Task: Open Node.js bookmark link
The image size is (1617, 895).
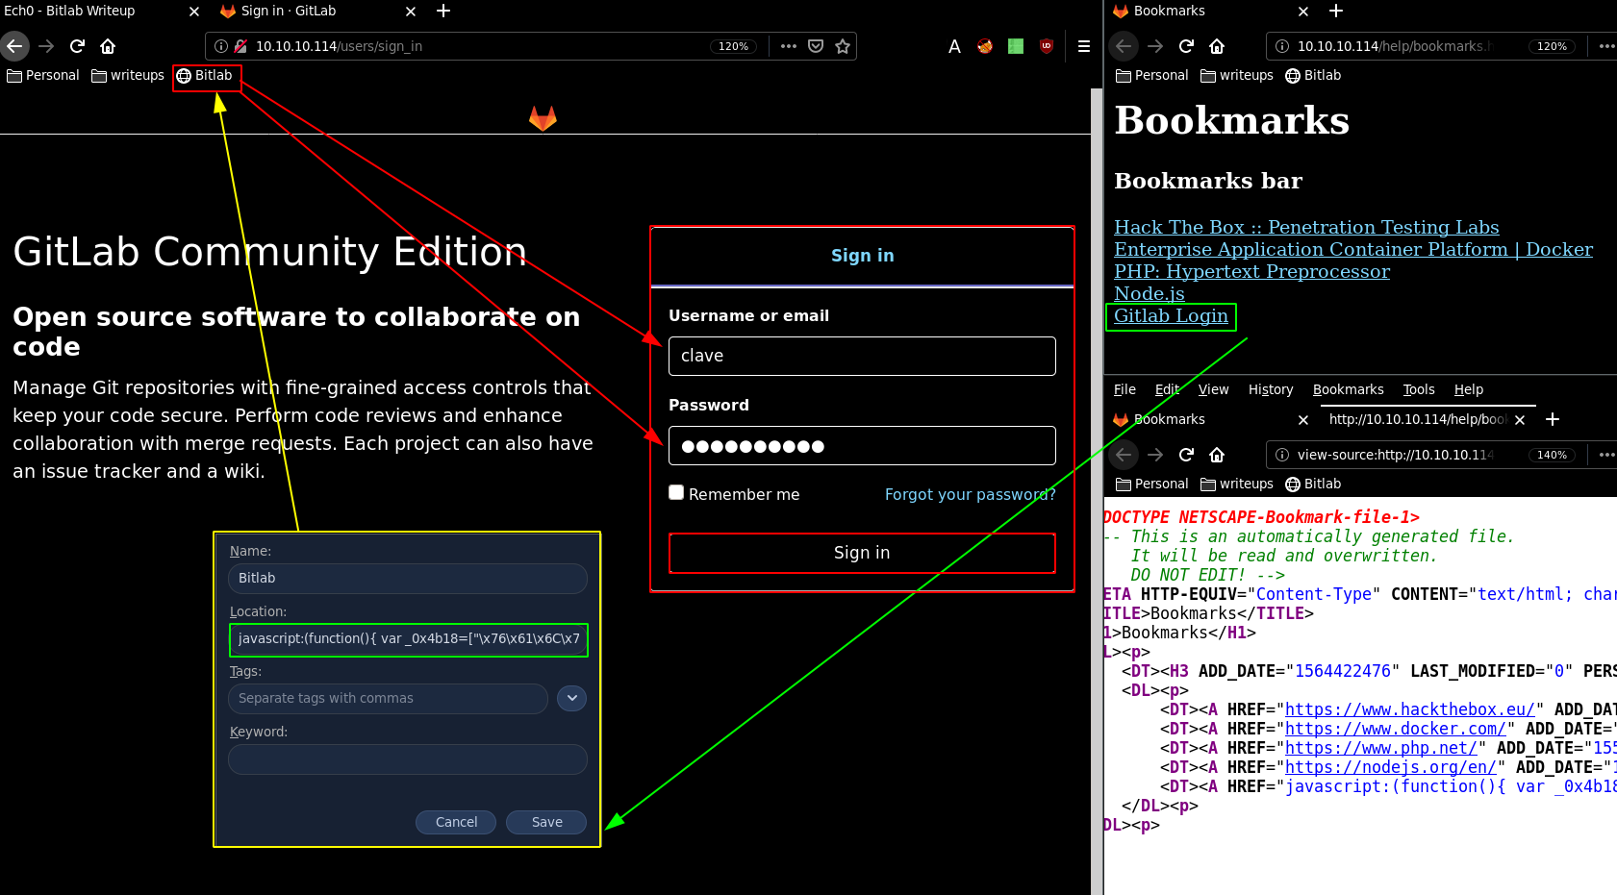Action: click(1149, 294)
